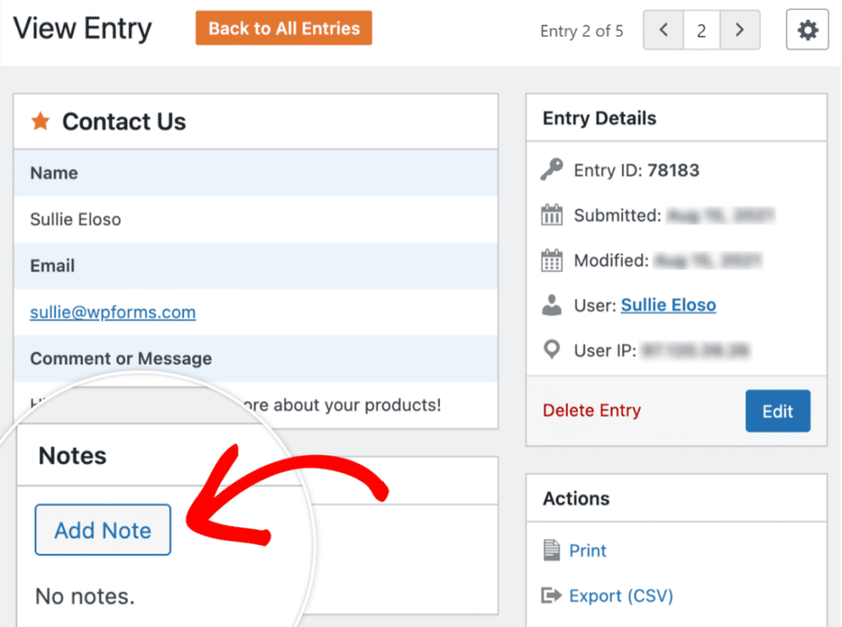Click the Entry ID key icon
The image size is (842, 627).
552,169
